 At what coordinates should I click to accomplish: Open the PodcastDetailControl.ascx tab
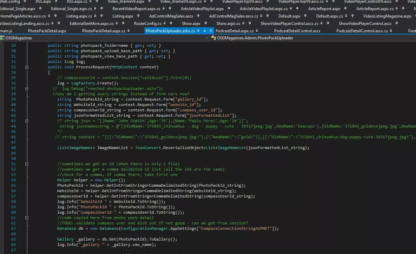[297, 31]
